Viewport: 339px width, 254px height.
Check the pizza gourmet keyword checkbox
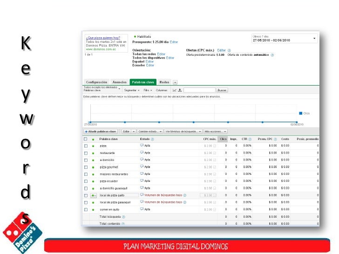(x=86, y=167)
